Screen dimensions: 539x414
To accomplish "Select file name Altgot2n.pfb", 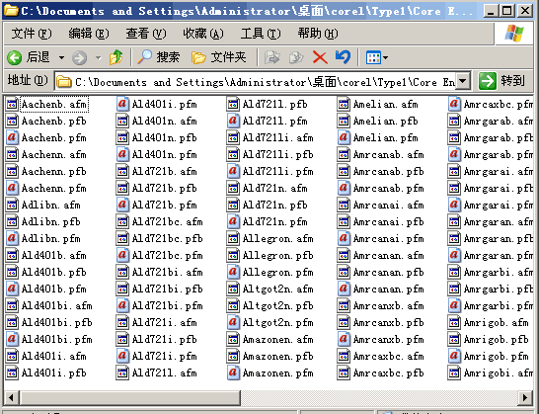I will click(277, 306).
